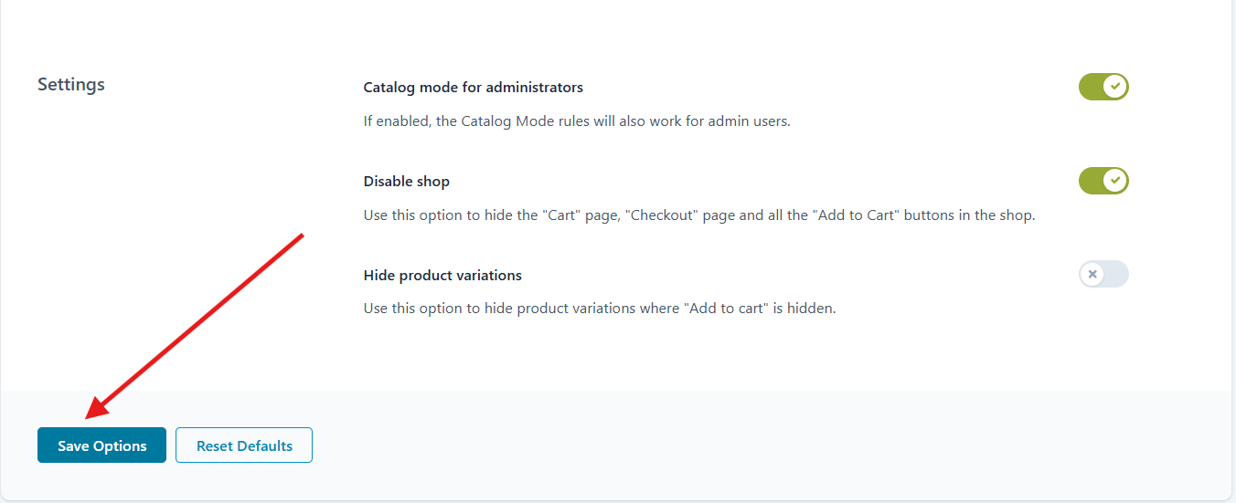Screen dimensions: 1236x503
Task: Toggle Catalog mode for administrators switch
Action: [1103, 87]
